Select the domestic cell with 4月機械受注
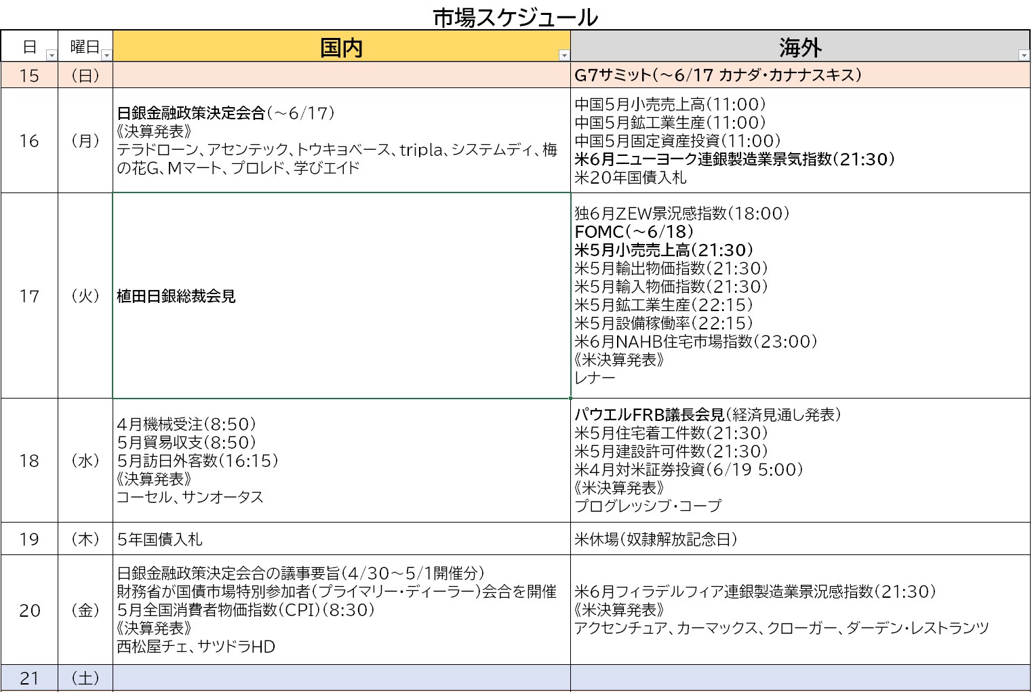The width and height of the screenshot is (1032, 692). coord(341,461)
